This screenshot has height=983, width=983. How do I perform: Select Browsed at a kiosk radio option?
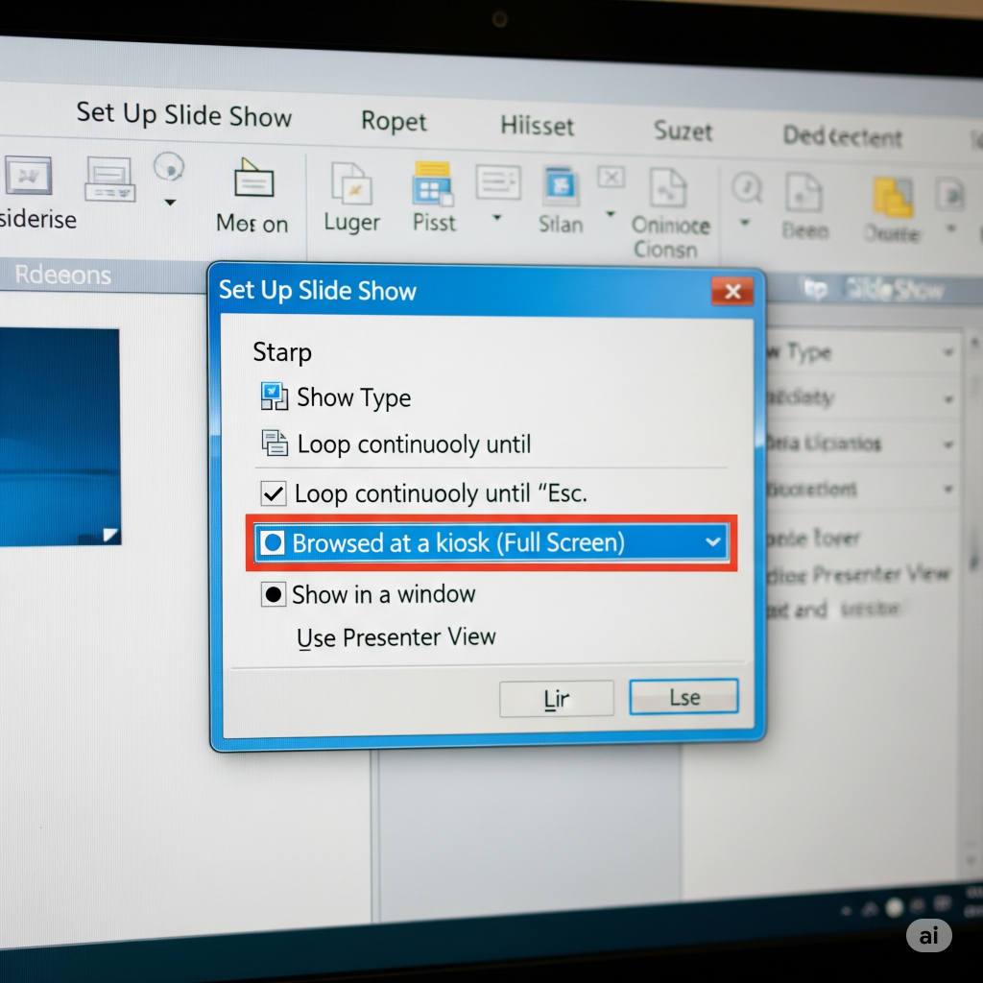(274, 543)
